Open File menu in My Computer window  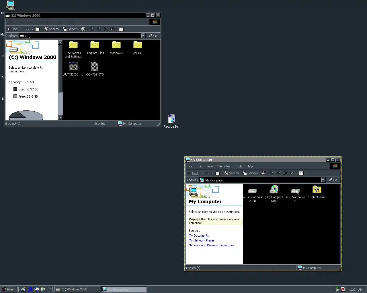190,166
